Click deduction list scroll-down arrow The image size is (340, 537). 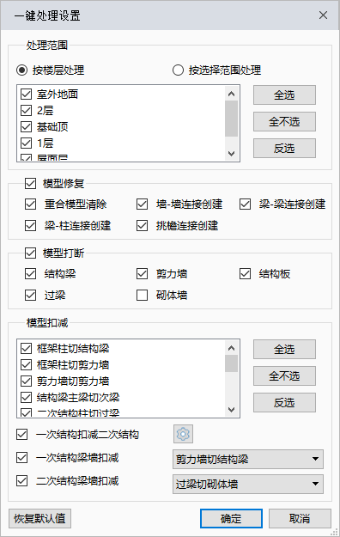[232, 410]
